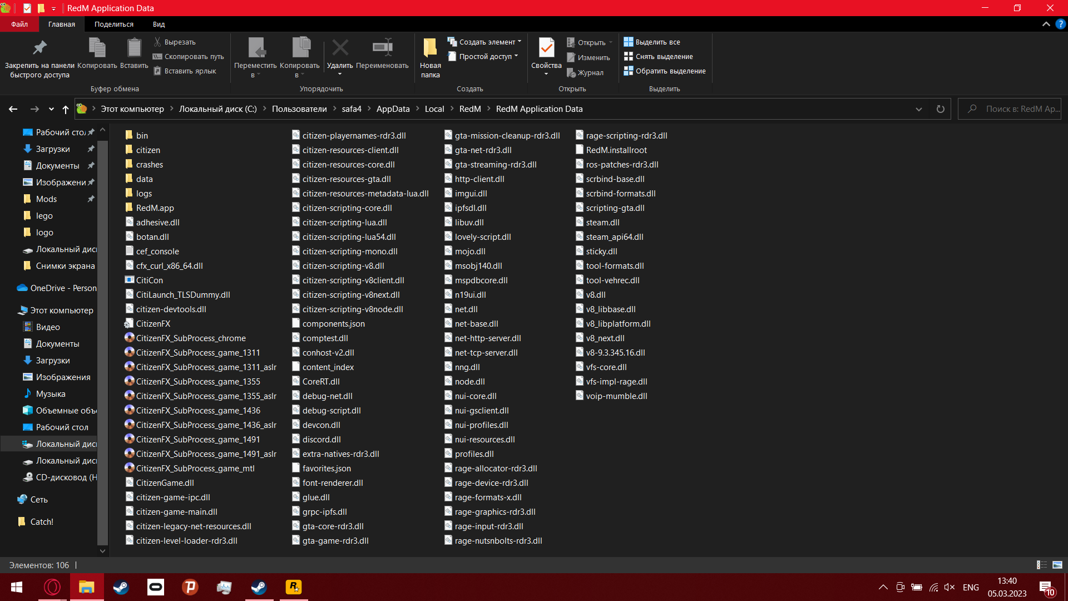
Task: Open the Windows Start menu
Action: (17, 587)
